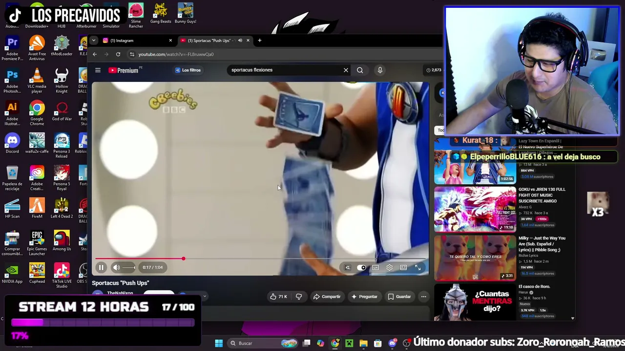The width and height of the screenshot is (625, 351).
Task: Click the IQ filter icon in player controls
Action: [x=347, y=267]
